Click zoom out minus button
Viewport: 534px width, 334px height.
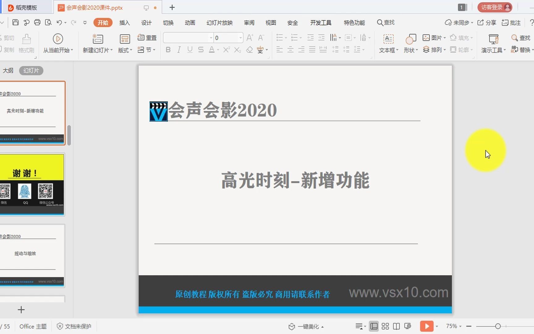coord(469,326)
